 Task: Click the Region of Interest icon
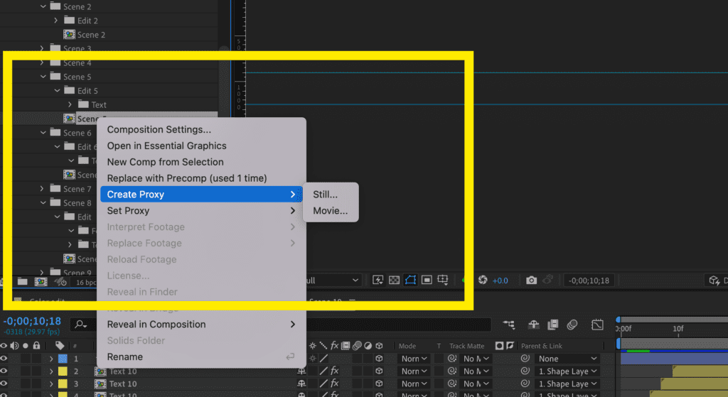(427, 280)
